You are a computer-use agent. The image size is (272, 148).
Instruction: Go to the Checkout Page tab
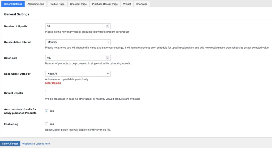78,4
